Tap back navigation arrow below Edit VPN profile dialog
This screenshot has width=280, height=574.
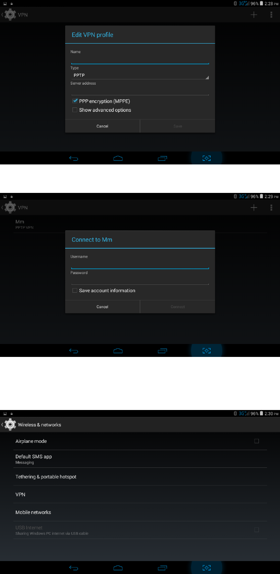pos(74,158)
